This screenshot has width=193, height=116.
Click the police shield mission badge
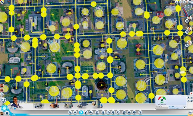pyautogui.click(x=187, y=21)
